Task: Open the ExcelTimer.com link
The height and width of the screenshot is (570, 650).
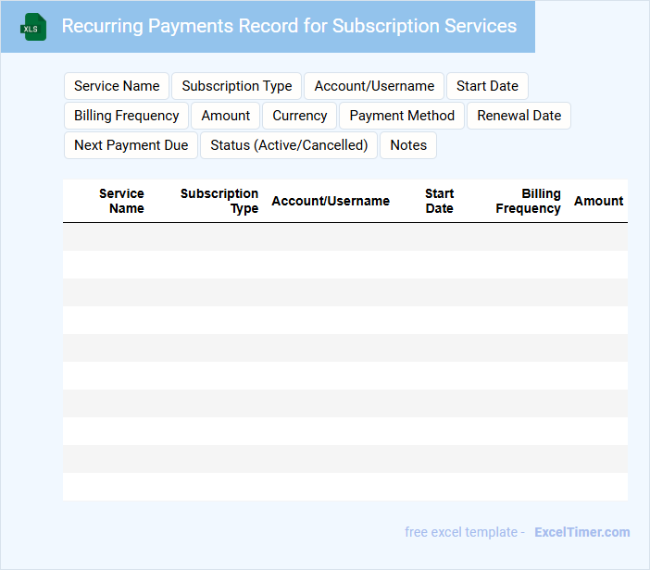Action: click(581, 532)
